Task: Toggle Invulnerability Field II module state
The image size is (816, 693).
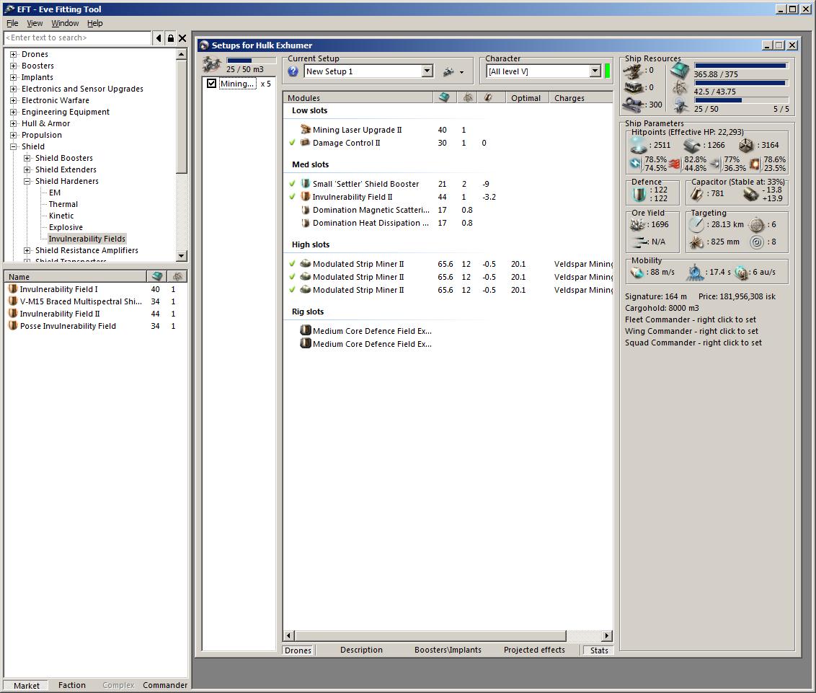Action: point(292,197)
